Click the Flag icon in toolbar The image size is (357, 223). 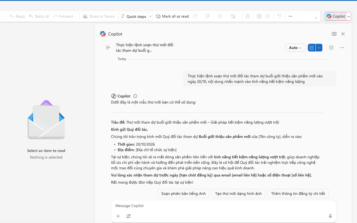point(208,16)
